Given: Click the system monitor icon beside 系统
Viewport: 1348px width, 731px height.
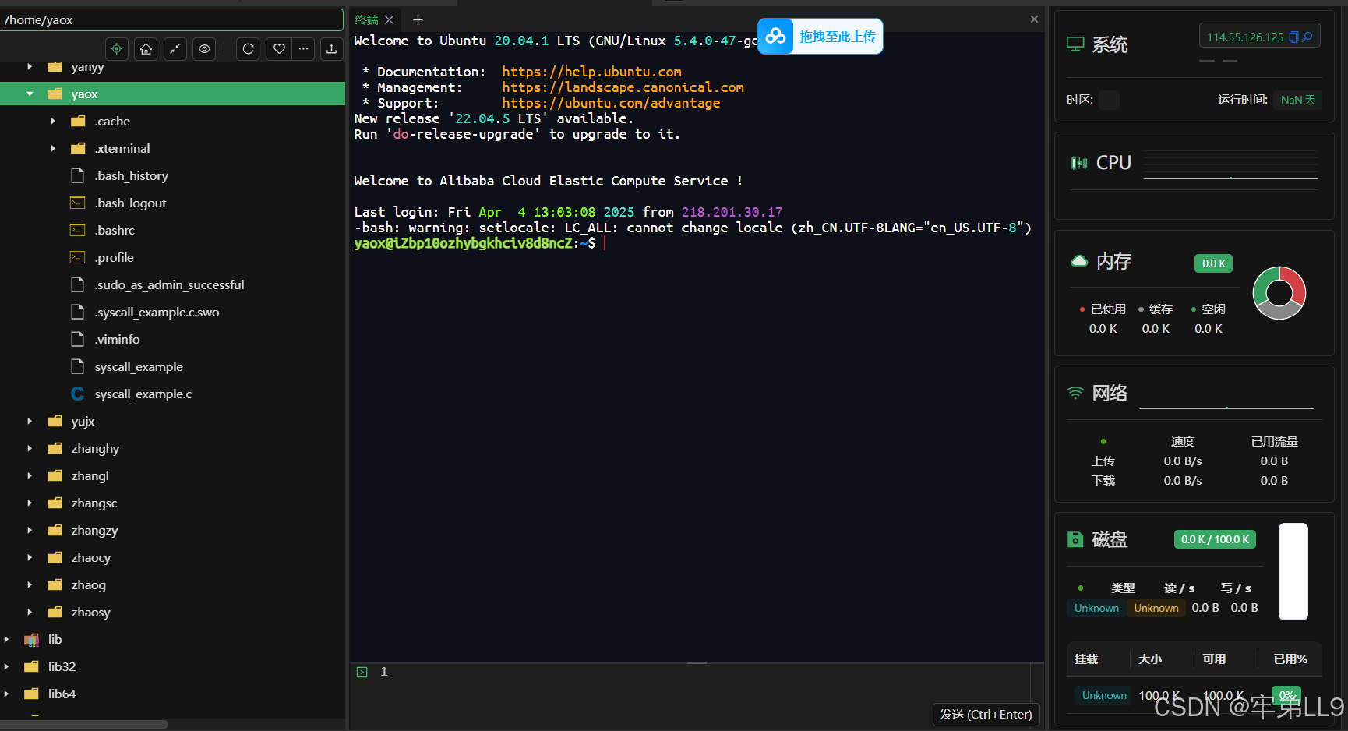Looking at the screenshot, I should click(1075, 45).
